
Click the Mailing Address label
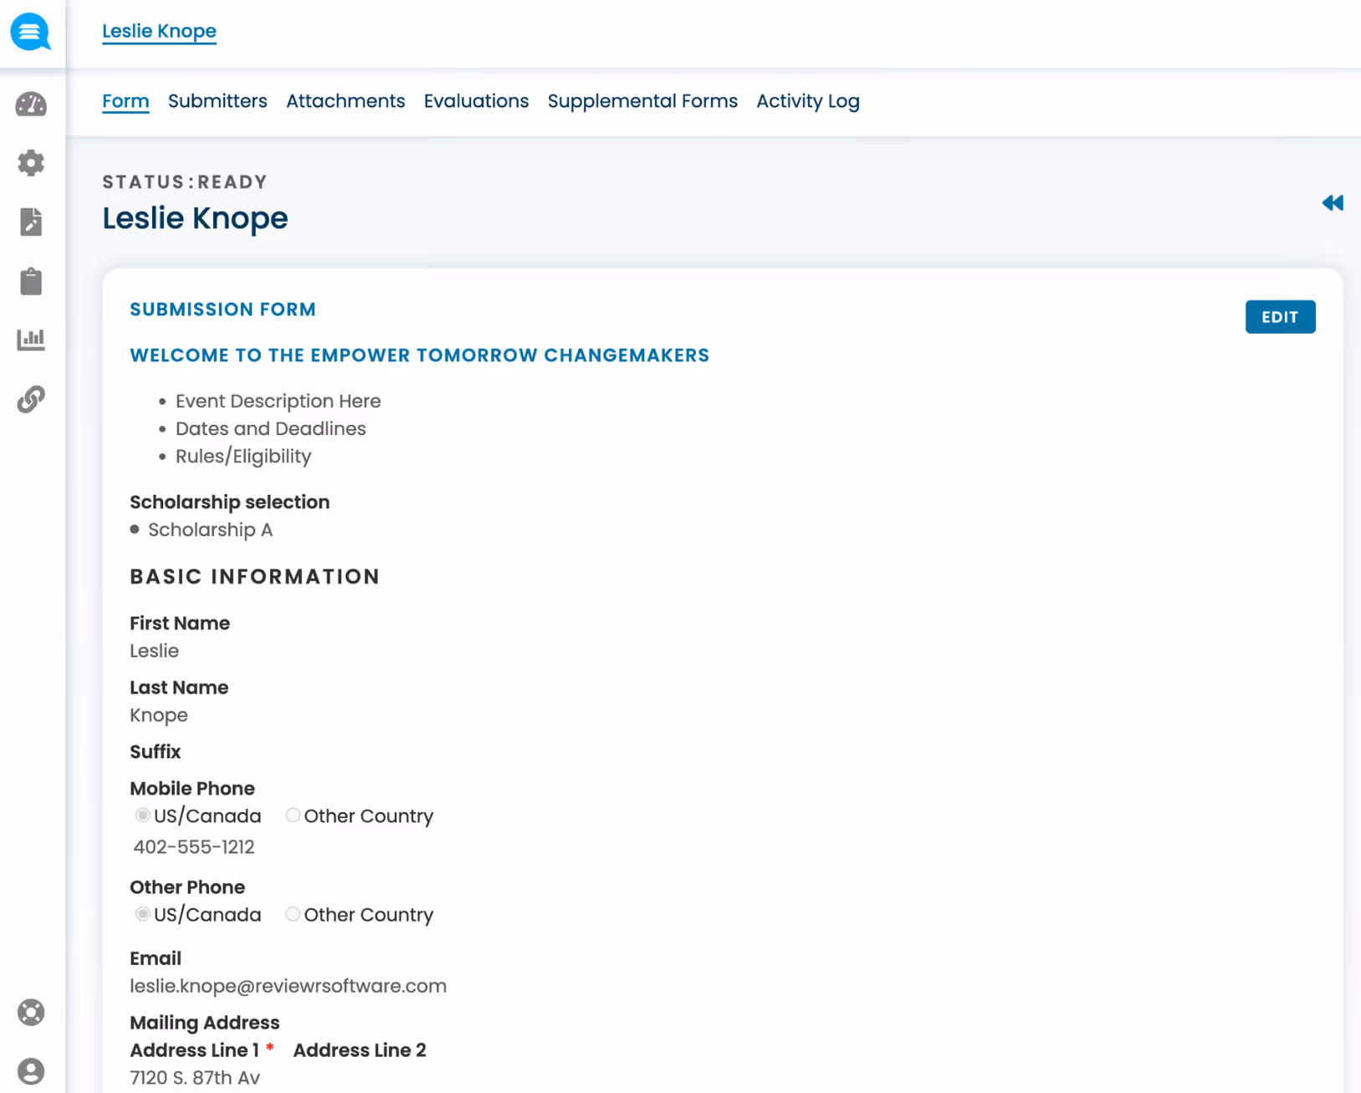[204, 1023]
